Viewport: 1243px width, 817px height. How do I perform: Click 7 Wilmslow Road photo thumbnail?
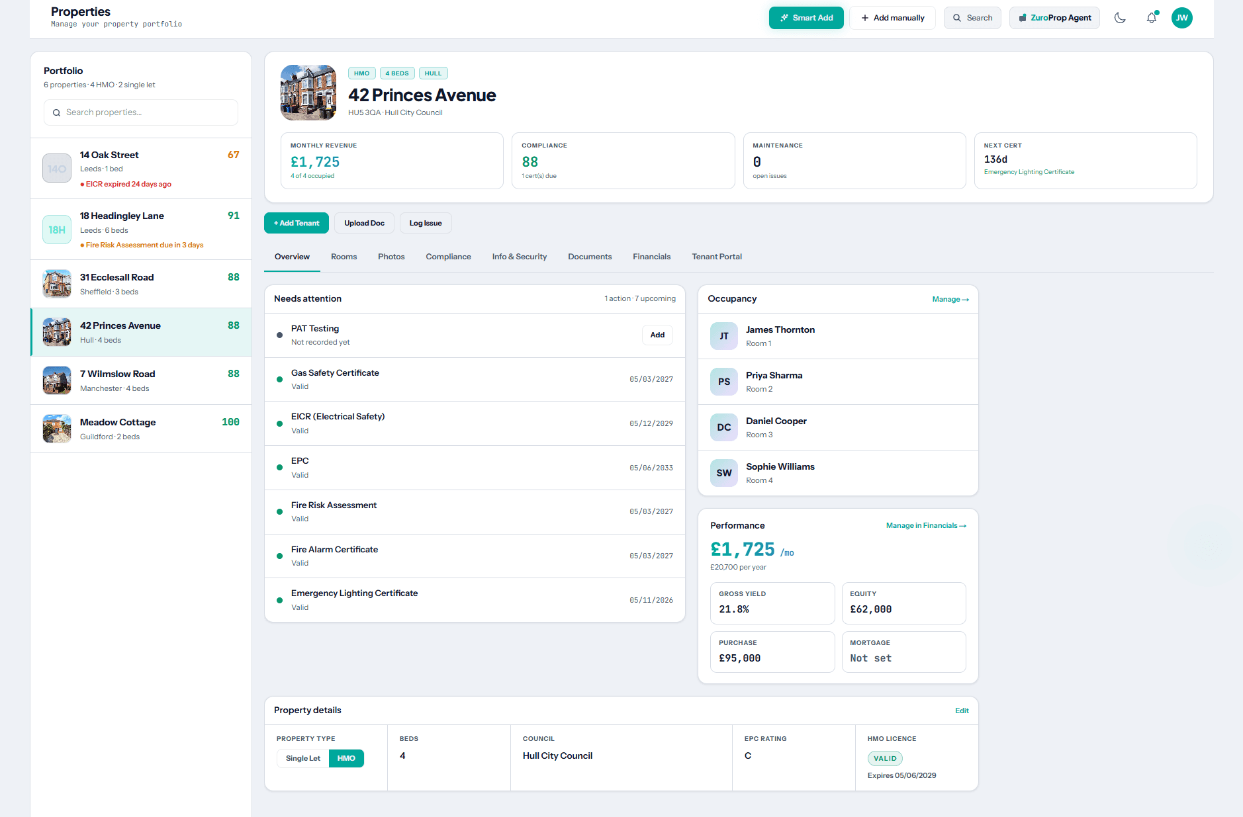click(x=57, y=380)
